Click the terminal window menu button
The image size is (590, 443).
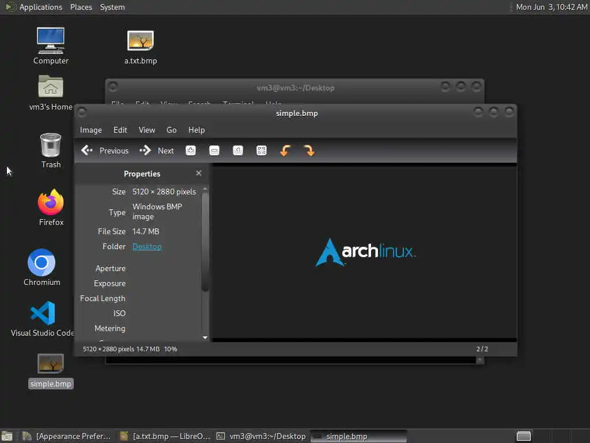pos(113,87)
